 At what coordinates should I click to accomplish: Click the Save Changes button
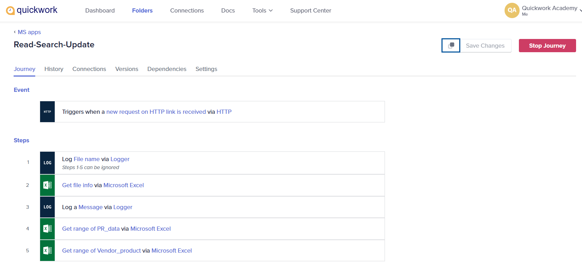485,46
